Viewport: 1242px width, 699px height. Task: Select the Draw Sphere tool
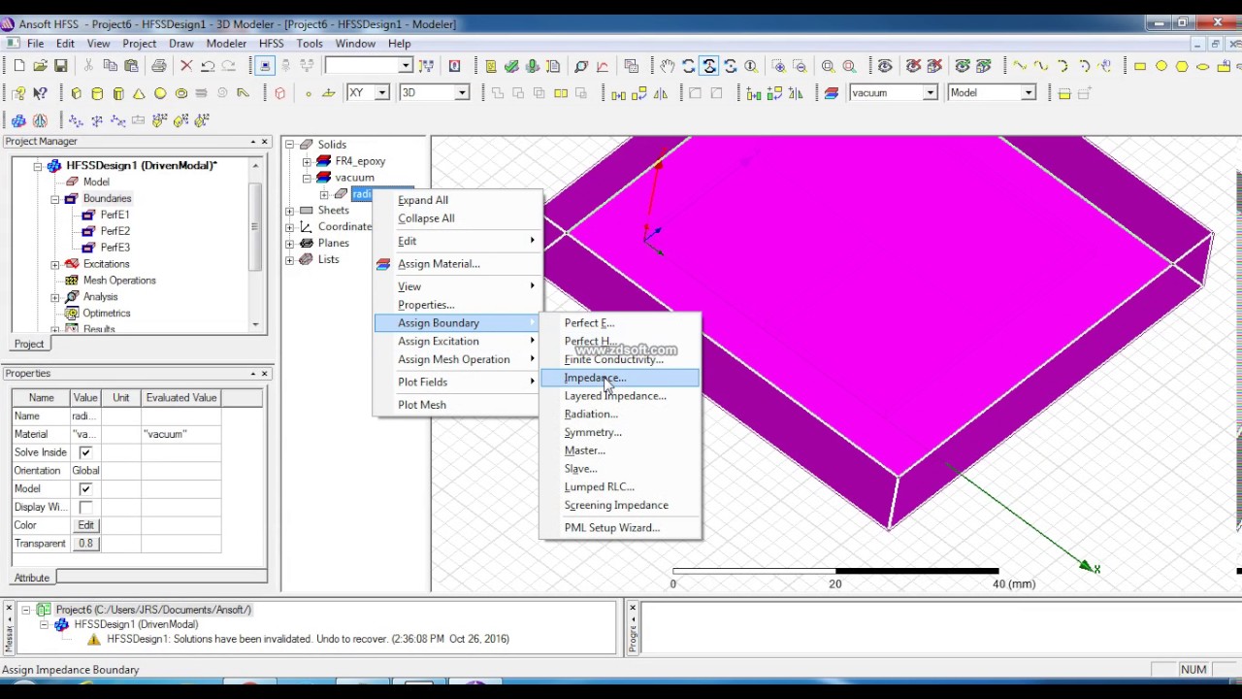[160, 93]
